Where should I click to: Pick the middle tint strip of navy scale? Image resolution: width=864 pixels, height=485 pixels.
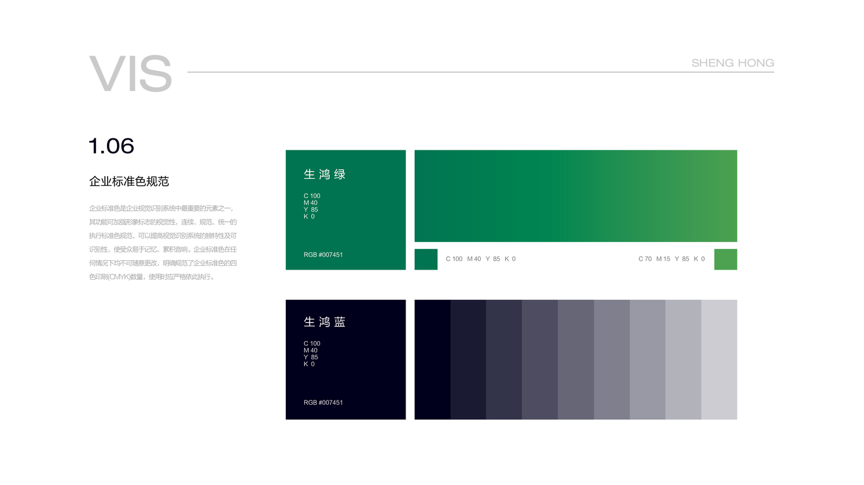(x=576, y=359)
